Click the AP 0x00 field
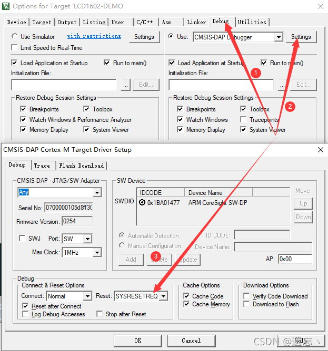Image resolution: width=328 pixels, height=351 pixels. click(295, 259)
